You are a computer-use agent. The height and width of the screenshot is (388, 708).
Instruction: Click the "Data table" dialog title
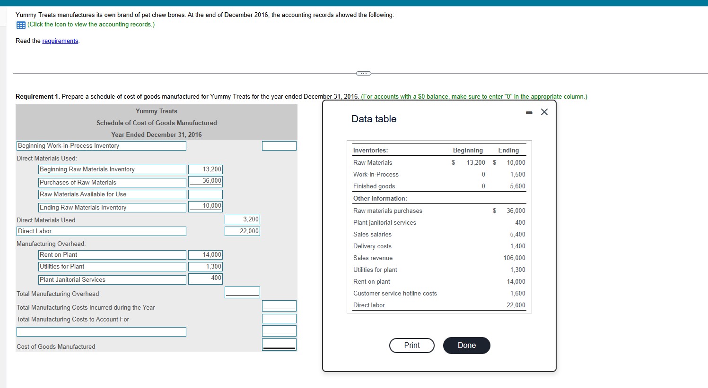tap(374, 119)
